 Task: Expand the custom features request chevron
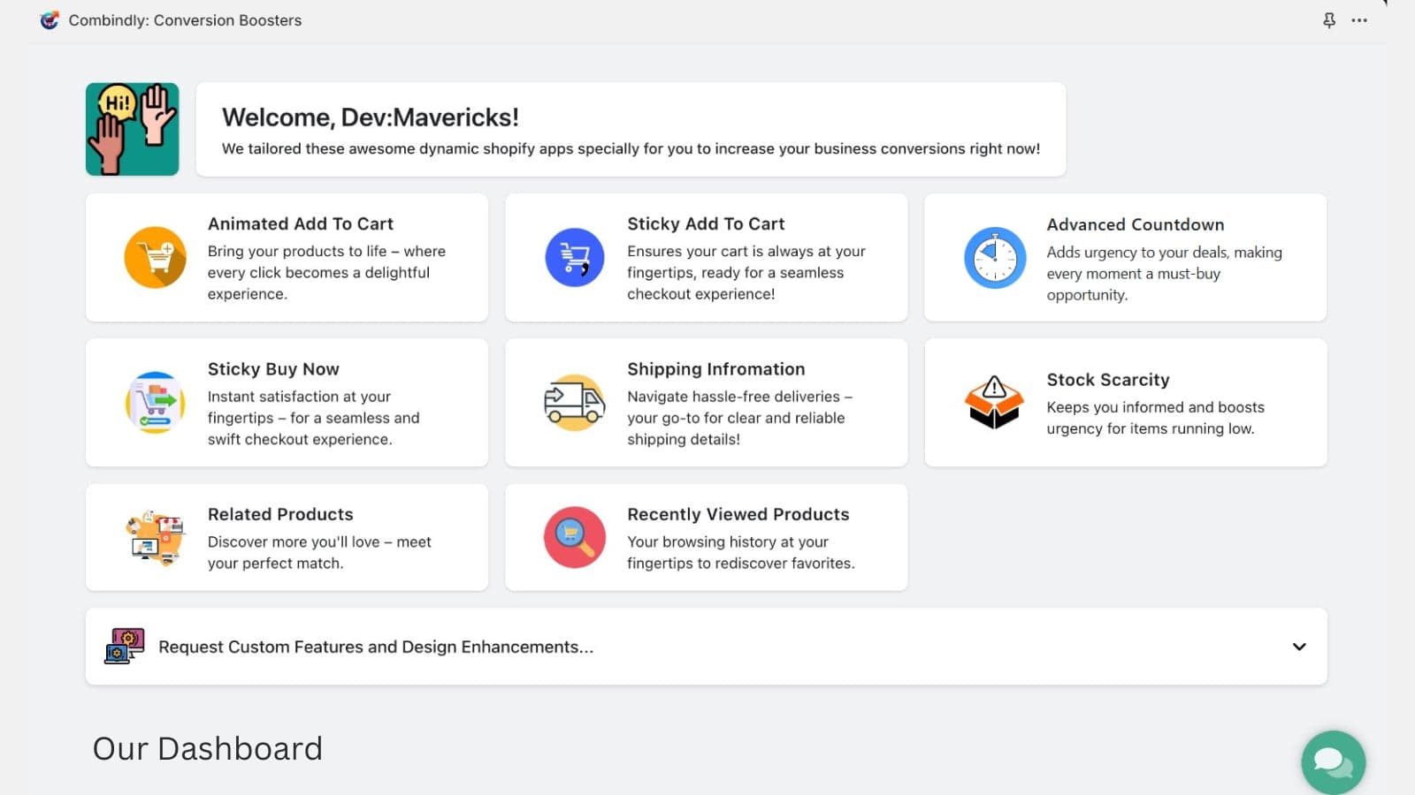[1298, 647]
